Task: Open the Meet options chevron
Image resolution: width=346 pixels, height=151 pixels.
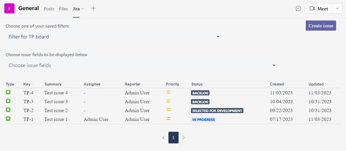Action: point(337,8)
